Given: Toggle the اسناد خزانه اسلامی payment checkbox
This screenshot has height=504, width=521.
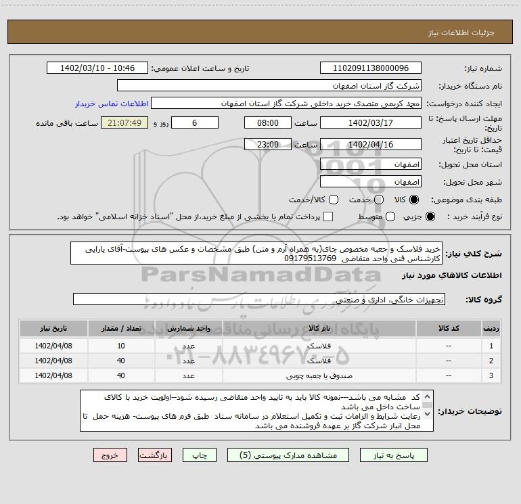Looking at the screenshot, I should [x=328, y=216].
